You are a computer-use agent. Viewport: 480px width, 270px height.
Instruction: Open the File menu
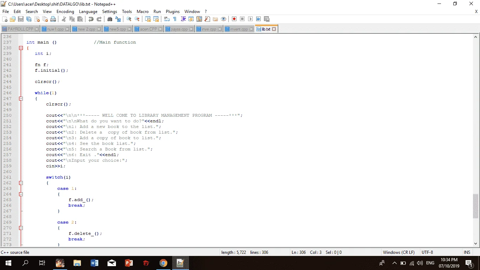[6, 12]
